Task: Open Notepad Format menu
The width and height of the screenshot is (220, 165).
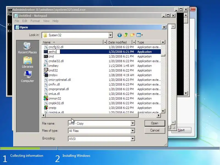Action: tap(35, 21)
